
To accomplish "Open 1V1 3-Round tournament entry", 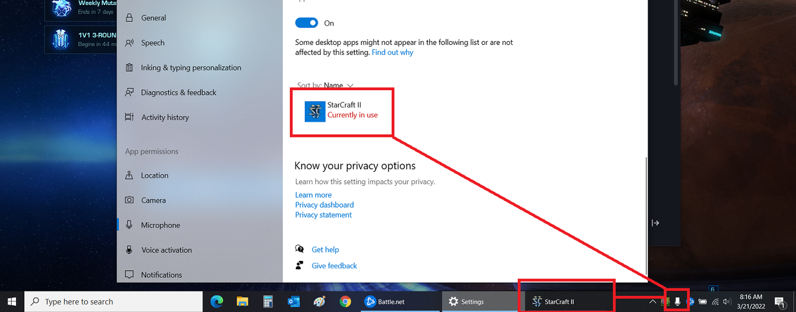I will [x=81, y=40].
